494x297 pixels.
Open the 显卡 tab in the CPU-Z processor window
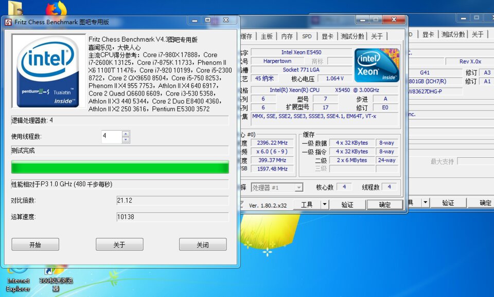pyautogui.click(x=327, y=36)
